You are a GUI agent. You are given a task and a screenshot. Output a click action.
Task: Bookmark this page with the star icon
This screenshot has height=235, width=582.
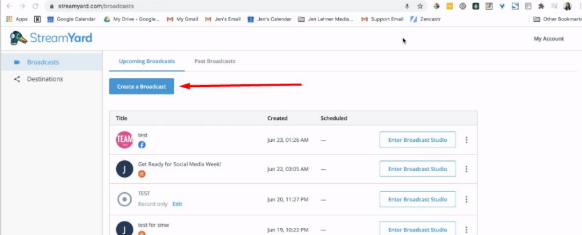click(x=420, y=6)
